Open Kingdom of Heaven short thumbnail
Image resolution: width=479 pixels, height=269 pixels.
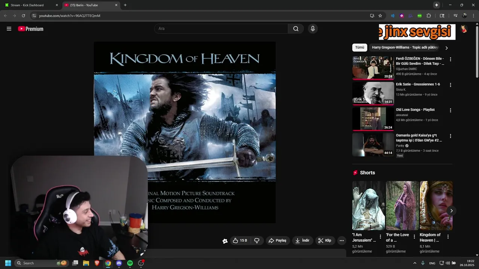tap(436, 205)
